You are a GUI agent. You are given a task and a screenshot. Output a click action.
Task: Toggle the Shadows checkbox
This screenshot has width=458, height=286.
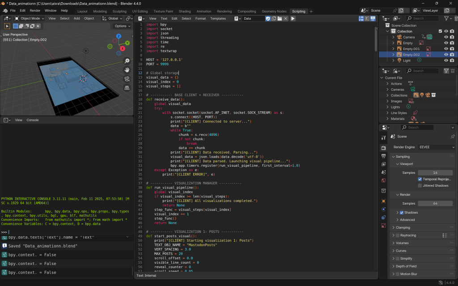click(402, 212)
